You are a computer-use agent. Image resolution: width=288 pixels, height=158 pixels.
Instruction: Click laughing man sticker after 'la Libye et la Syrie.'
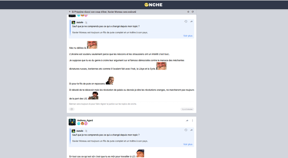click(161, 66)
